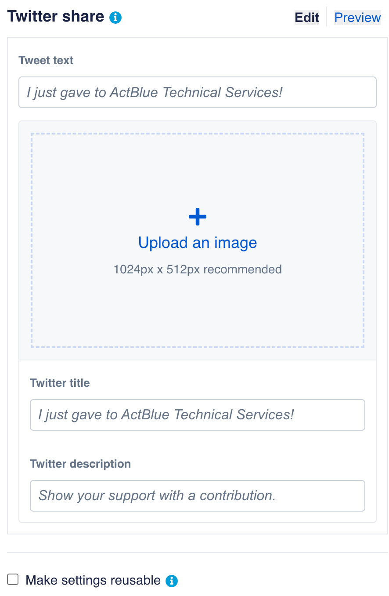Click the vertical divider between Edit and Preview
The width and height of the screenshot is (389, 596).
pyautogui.click(x=327, y=17)
